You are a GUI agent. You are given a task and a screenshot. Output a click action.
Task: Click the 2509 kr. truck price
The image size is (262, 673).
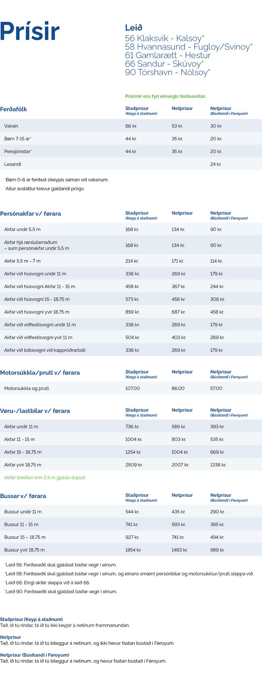(134, 465)
